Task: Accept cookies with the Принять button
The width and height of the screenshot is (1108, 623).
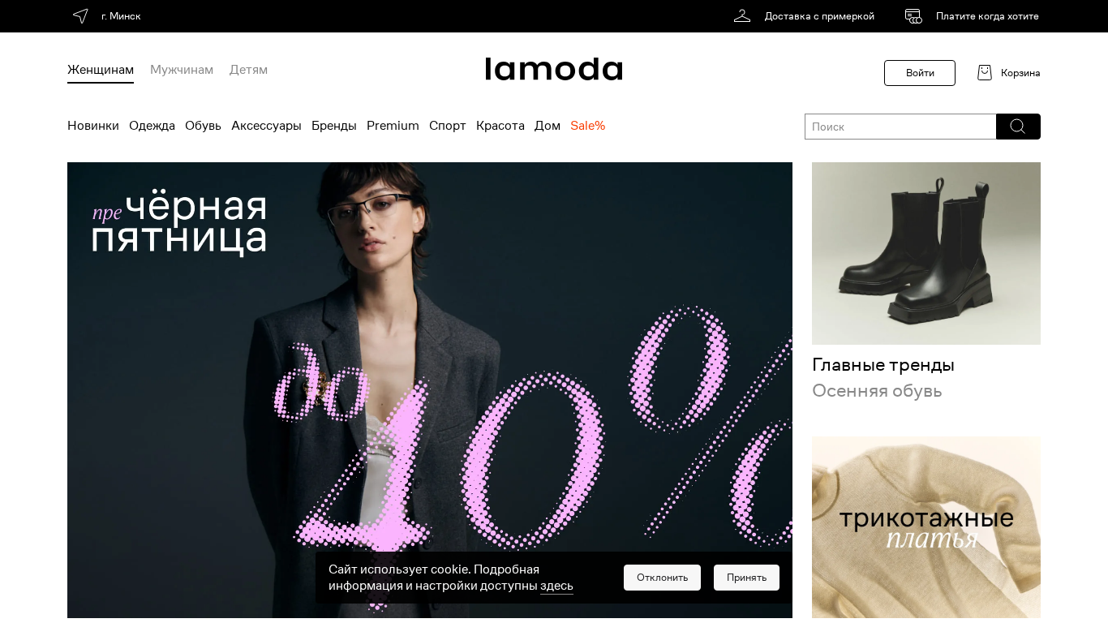Action: coord(746,578)
